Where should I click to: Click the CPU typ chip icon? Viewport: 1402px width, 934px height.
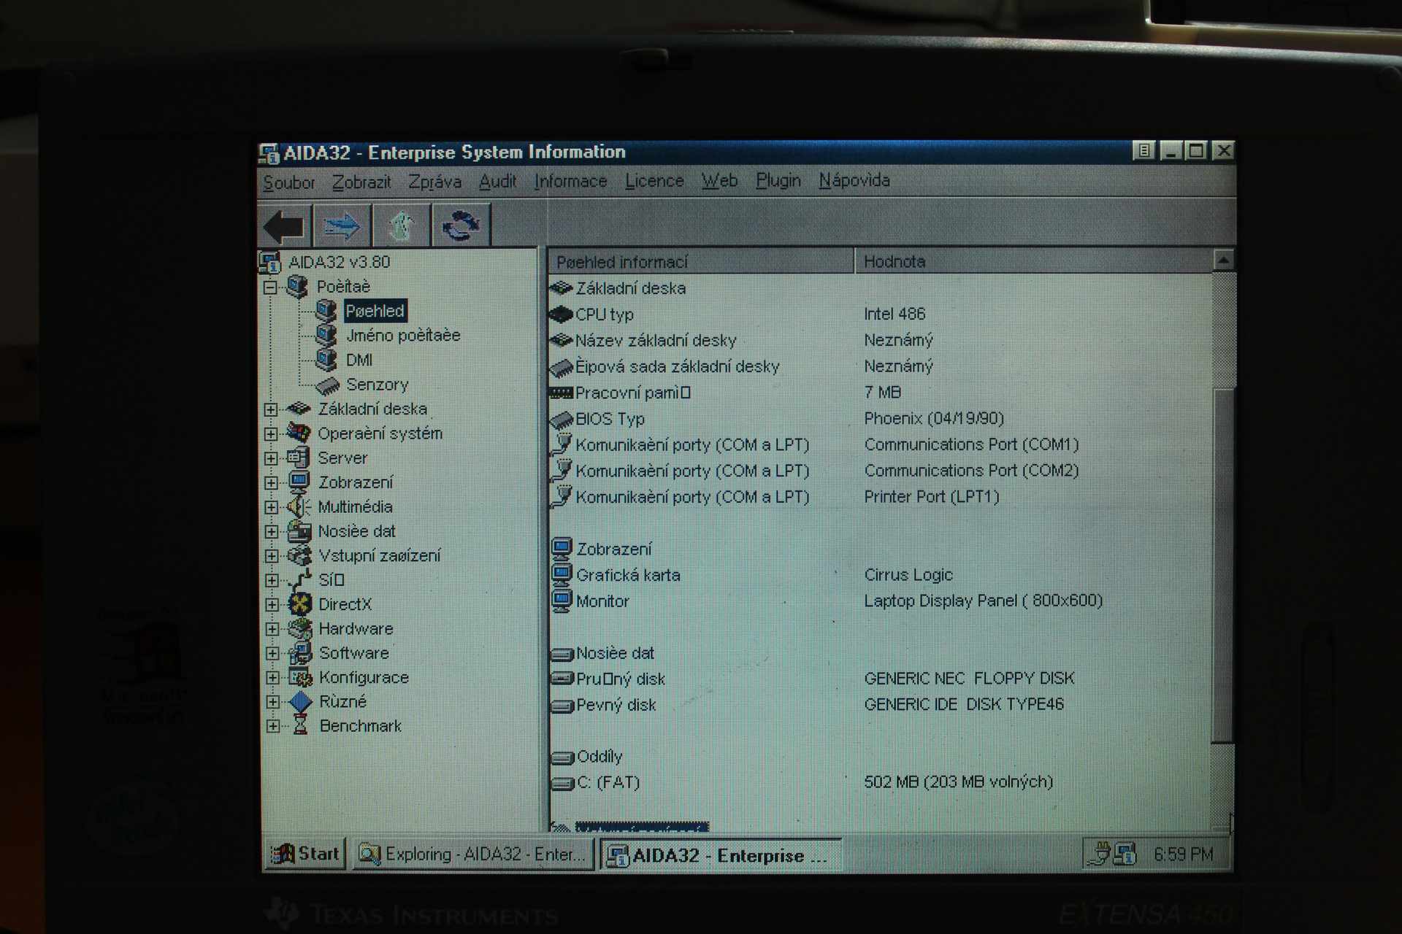[x=561, y=314]
